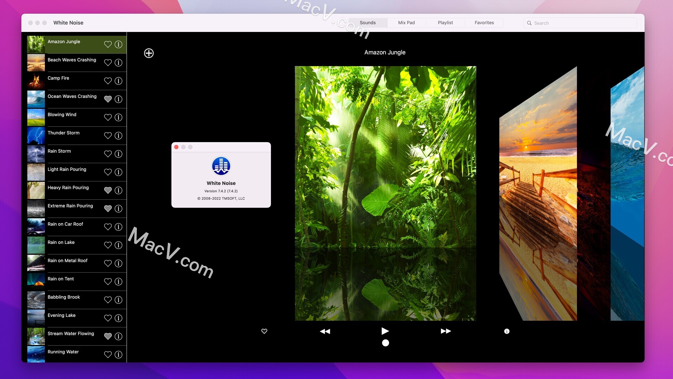Show info for Blowing Wind
This screenshot has height=379, width=673.
coord(118,118)
